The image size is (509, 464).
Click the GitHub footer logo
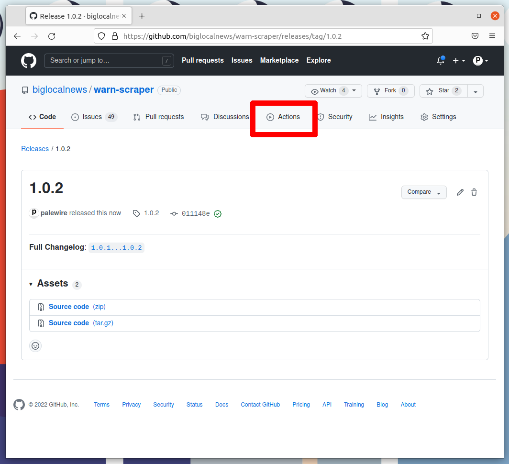(x=19, y=405)
